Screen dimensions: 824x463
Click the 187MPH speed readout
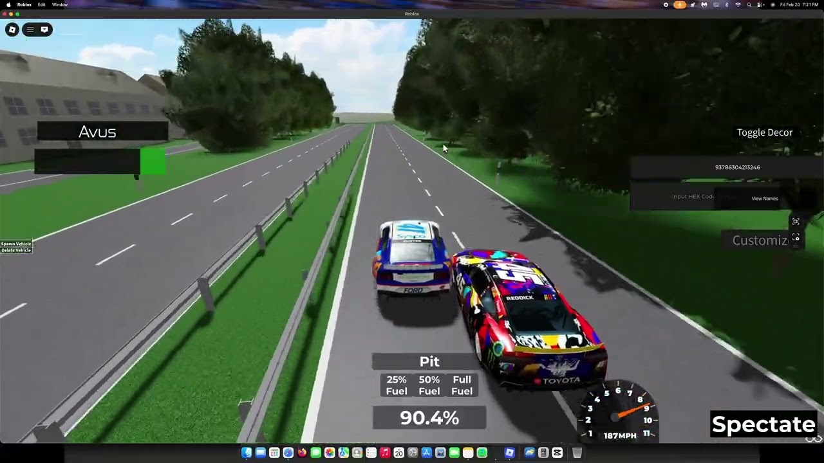(620, 435)
